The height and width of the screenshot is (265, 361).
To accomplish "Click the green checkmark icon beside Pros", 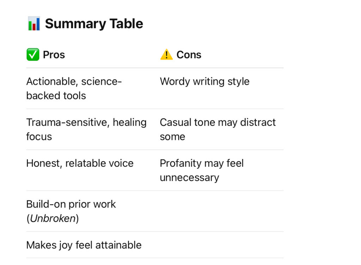I will [x=33, y=55].
